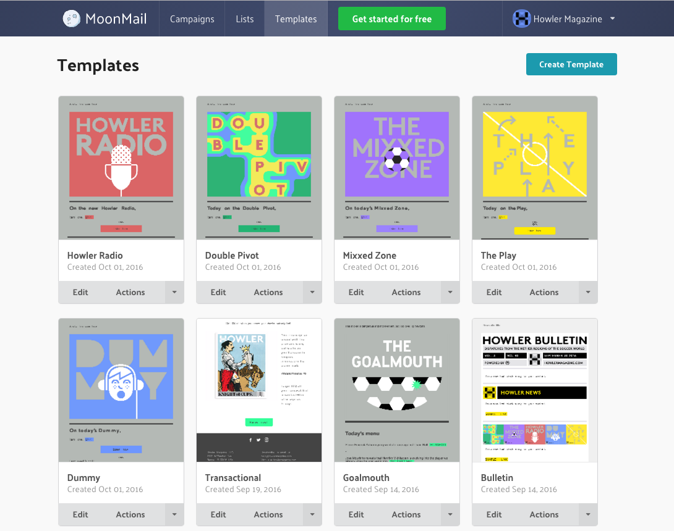Edit the Transactional template
This screenshot has width=674, height=531.
pos(218,515)
